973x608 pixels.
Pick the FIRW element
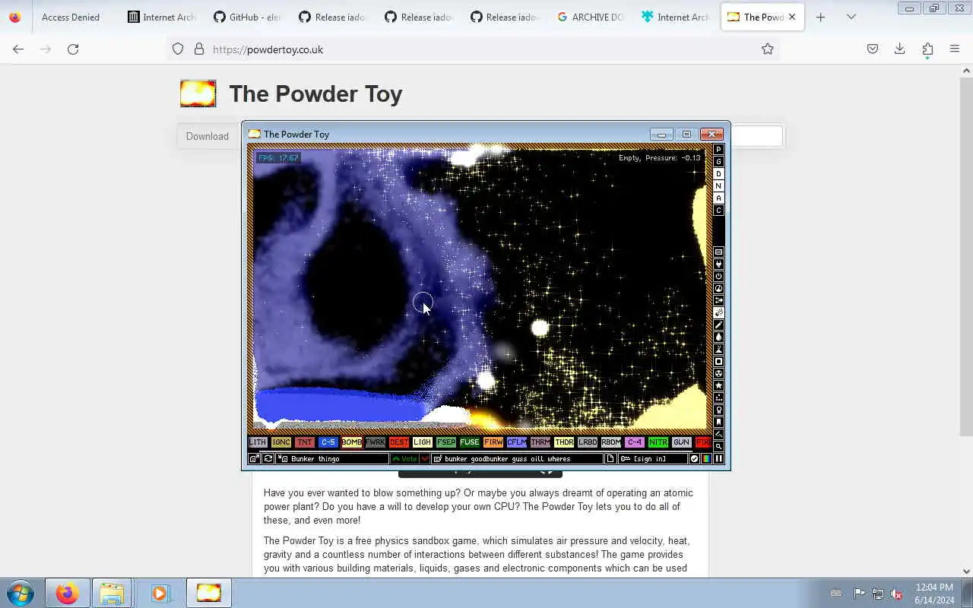point(493,442)
